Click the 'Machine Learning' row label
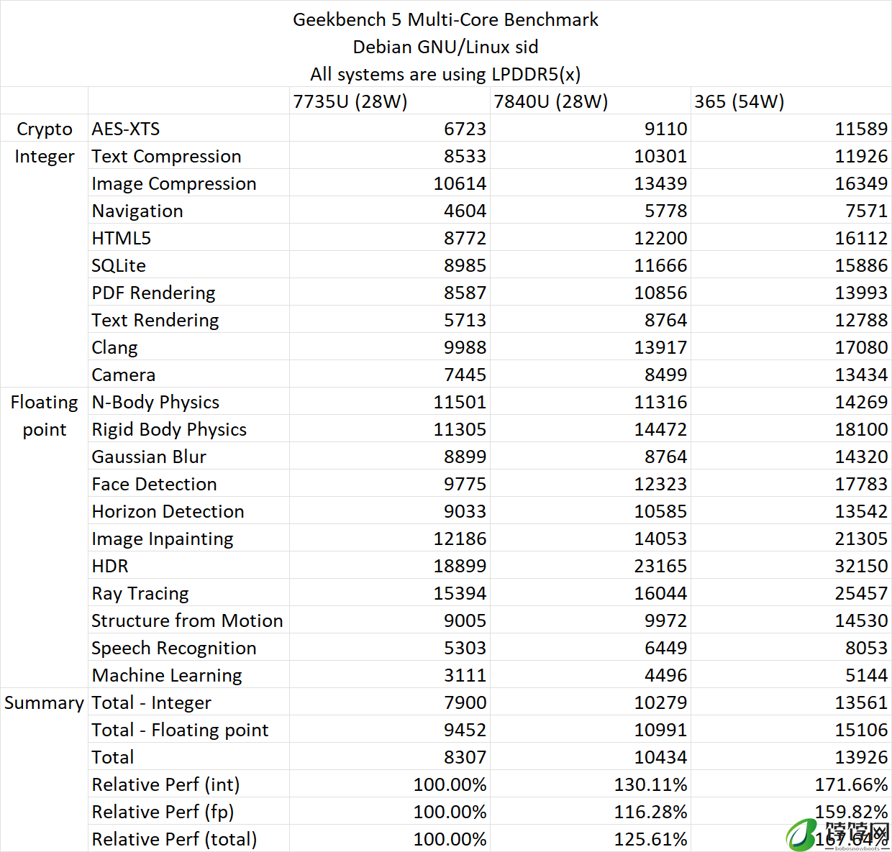This screenshot has width=892, height=852. [167, 675]
